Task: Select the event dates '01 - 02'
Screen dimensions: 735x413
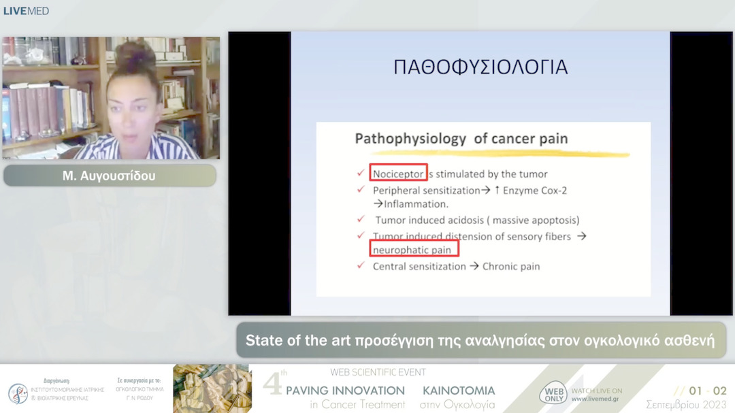Action: [707, 391]
